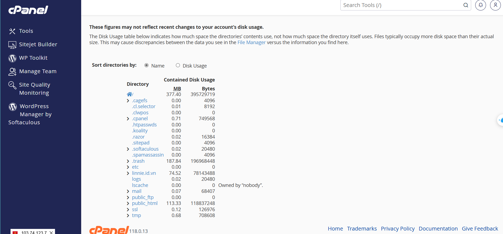The width and height of the screenshot is (503, 234).
Task: Open the .trash directory link
Action: (x=138, y=161)
